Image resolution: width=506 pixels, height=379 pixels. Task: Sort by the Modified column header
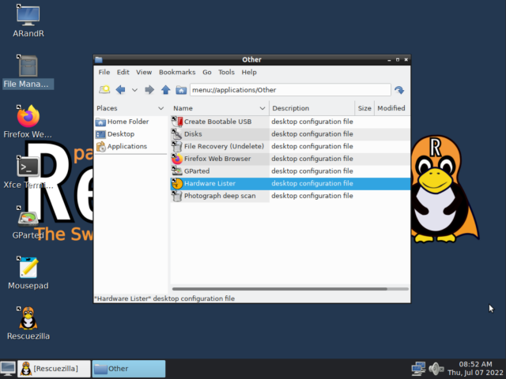[392, 108]
